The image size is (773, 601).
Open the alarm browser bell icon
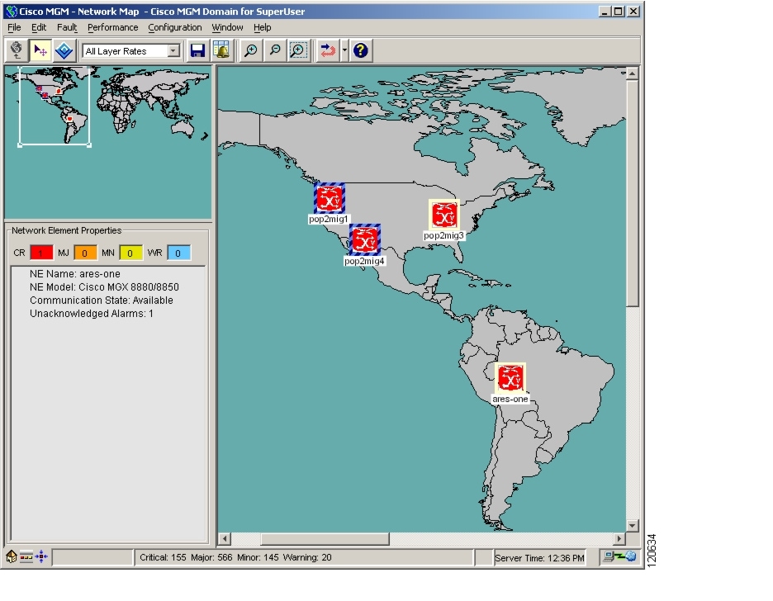(x=222, y=50)
